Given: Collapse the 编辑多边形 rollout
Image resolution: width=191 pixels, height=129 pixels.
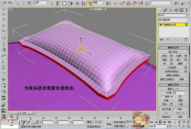Looking at the screenshot, I should (173, 48).
